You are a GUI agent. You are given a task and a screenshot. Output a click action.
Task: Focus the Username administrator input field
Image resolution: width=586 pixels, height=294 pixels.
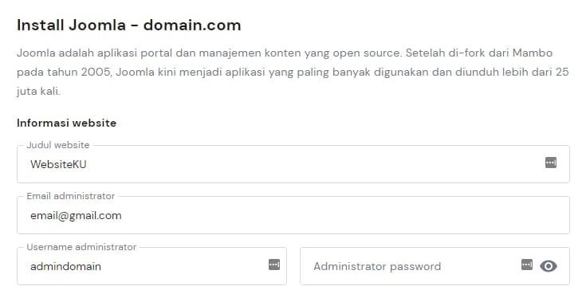151,266
